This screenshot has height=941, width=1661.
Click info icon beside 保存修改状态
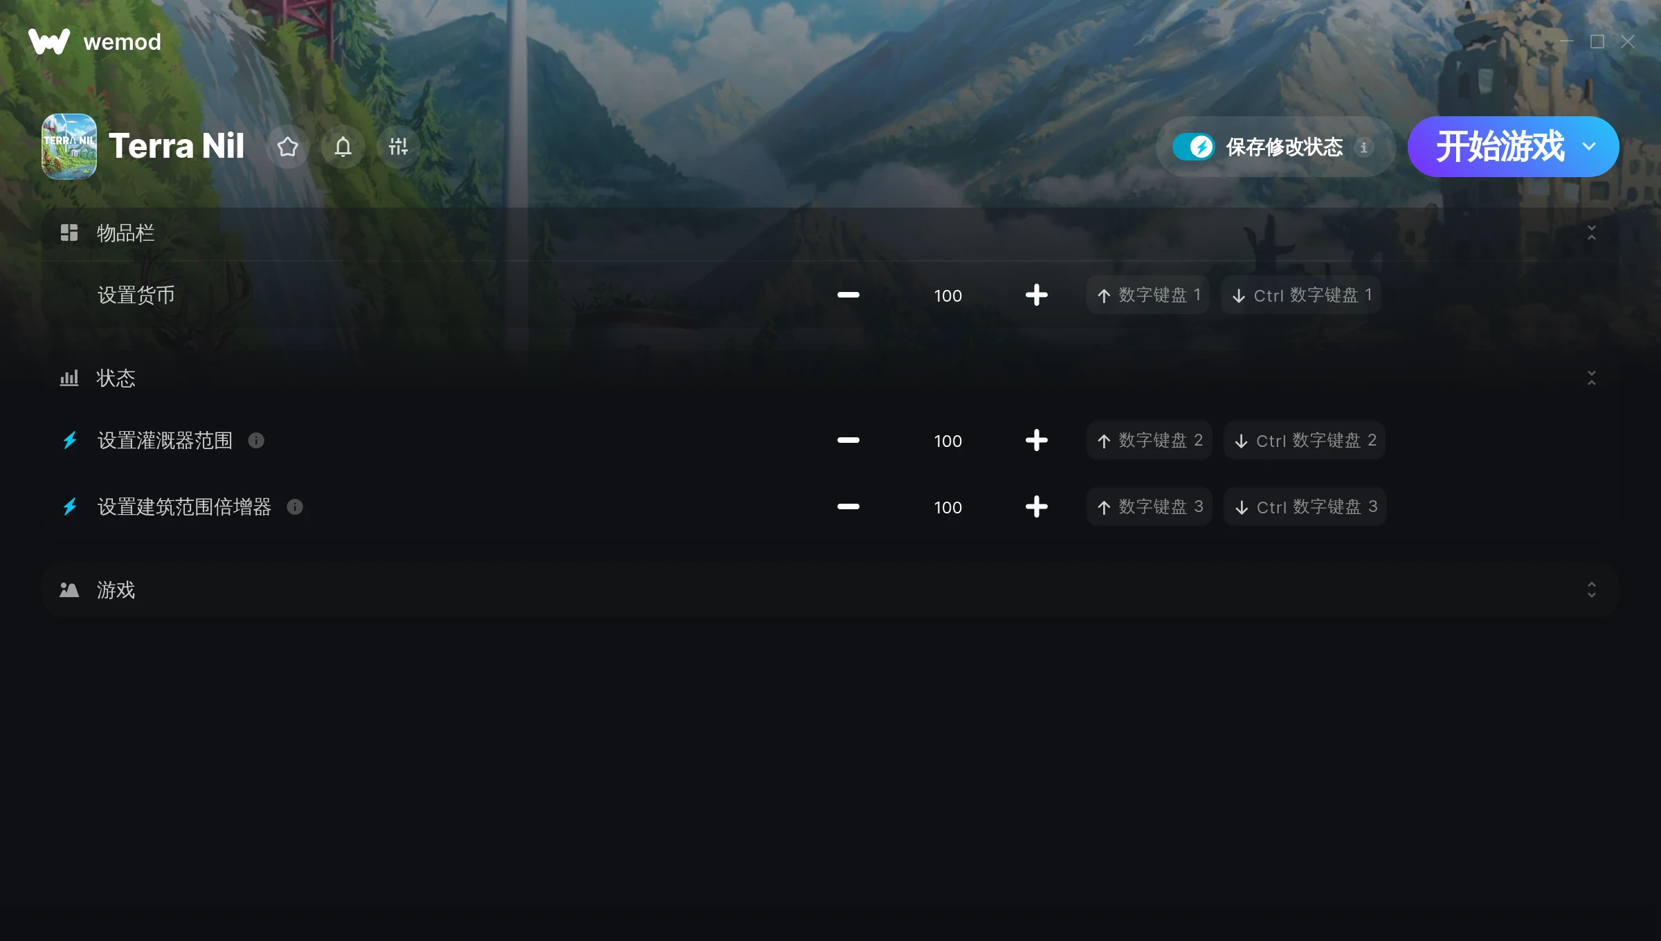pos(1364,147)
